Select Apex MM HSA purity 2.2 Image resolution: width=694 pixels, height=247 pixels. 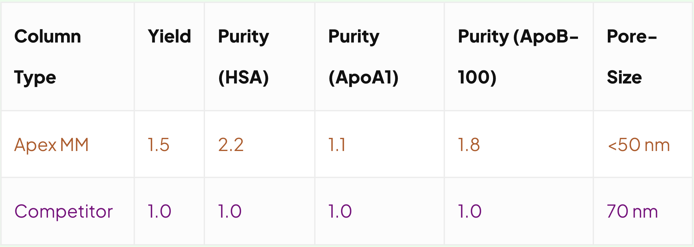point(231,145)
